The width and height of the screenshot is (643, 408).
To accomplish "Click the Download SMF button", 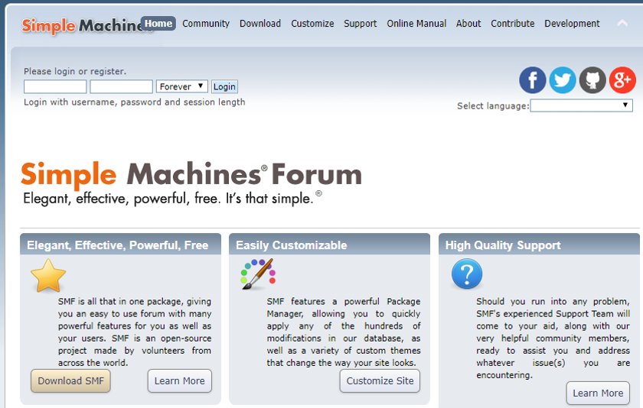I will [x=70, y=380].
